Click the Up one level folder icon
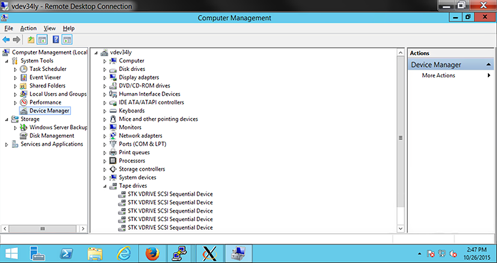Screen dimensions: 497x263 pos(31,40)
